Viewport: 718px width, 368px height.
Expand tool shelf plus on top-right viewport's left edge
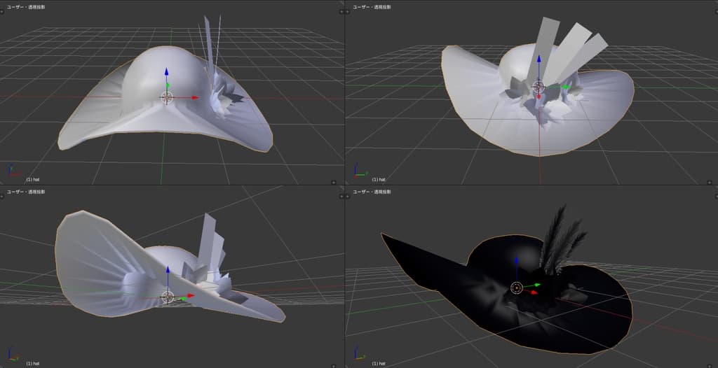[348, 12]
